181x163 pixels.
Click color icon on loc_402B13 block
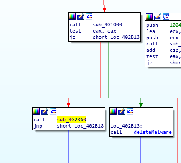113,111
